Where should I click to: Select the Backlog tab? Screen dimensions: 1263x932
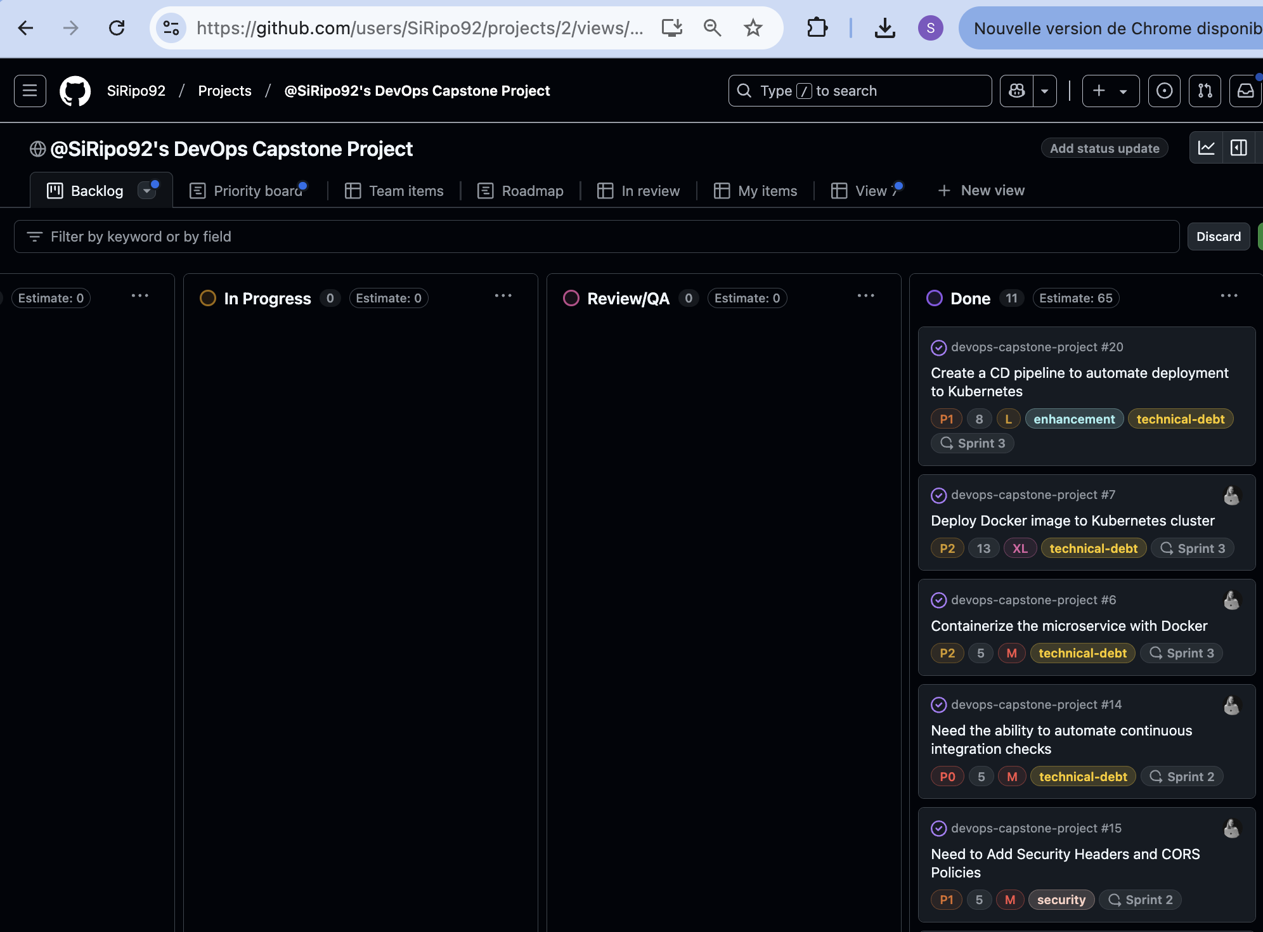(85, 191)
